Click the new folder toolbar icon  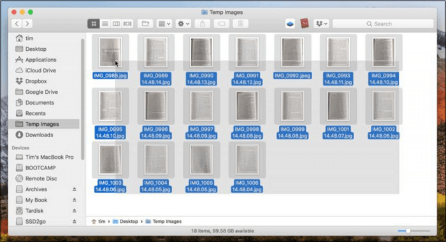pyautogui.click(x=145, y=24)
